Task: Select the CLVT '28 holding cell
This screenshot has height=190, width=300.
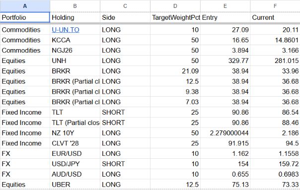Action: (x=75, y=143)
